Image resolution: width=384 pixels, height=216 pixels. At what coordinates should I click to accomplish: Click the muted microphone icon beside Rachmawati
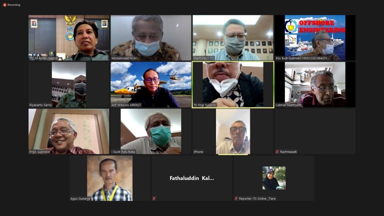[x=277, y=152]
